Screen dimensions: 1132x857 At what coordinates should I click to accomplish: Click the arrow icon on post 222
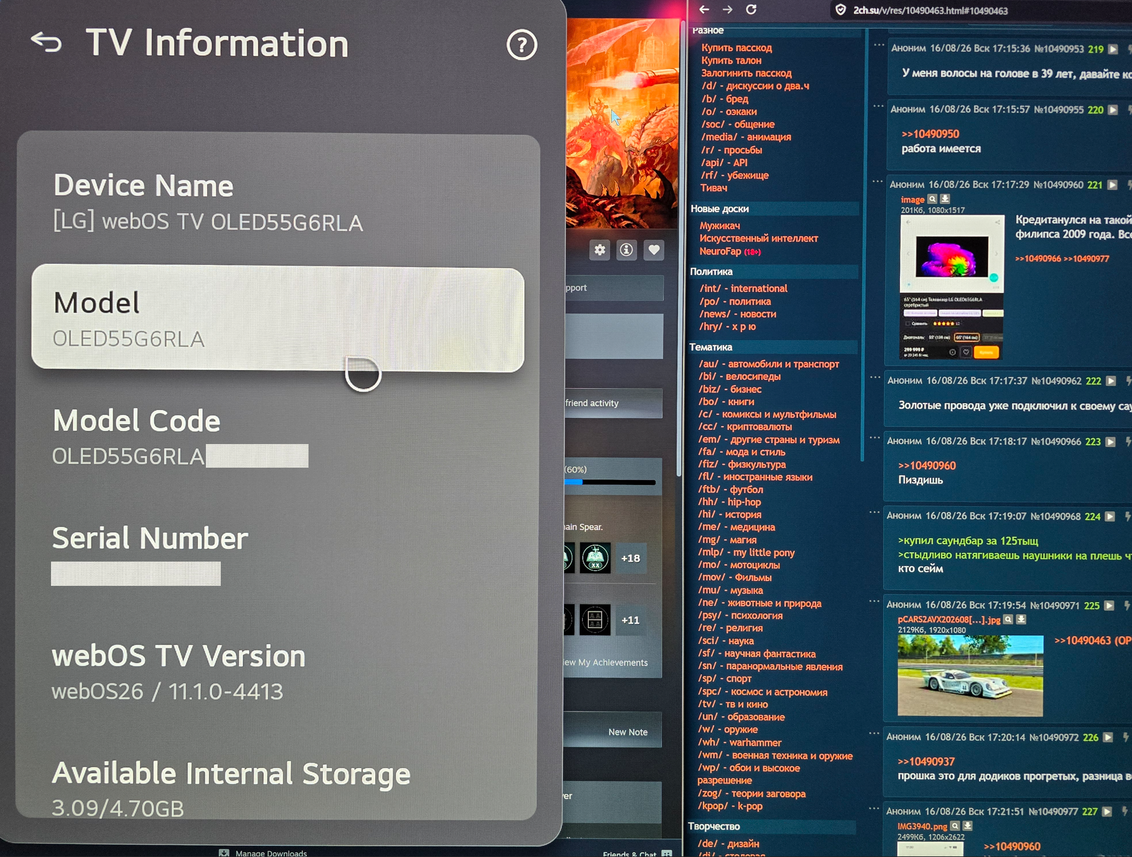(x=1111, y=381)
